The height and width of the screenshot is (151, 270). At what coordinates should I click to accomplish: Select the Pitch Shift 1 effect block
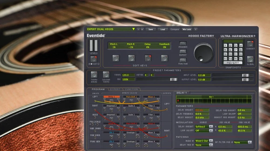pyautogui.click(x=131, y=97)
